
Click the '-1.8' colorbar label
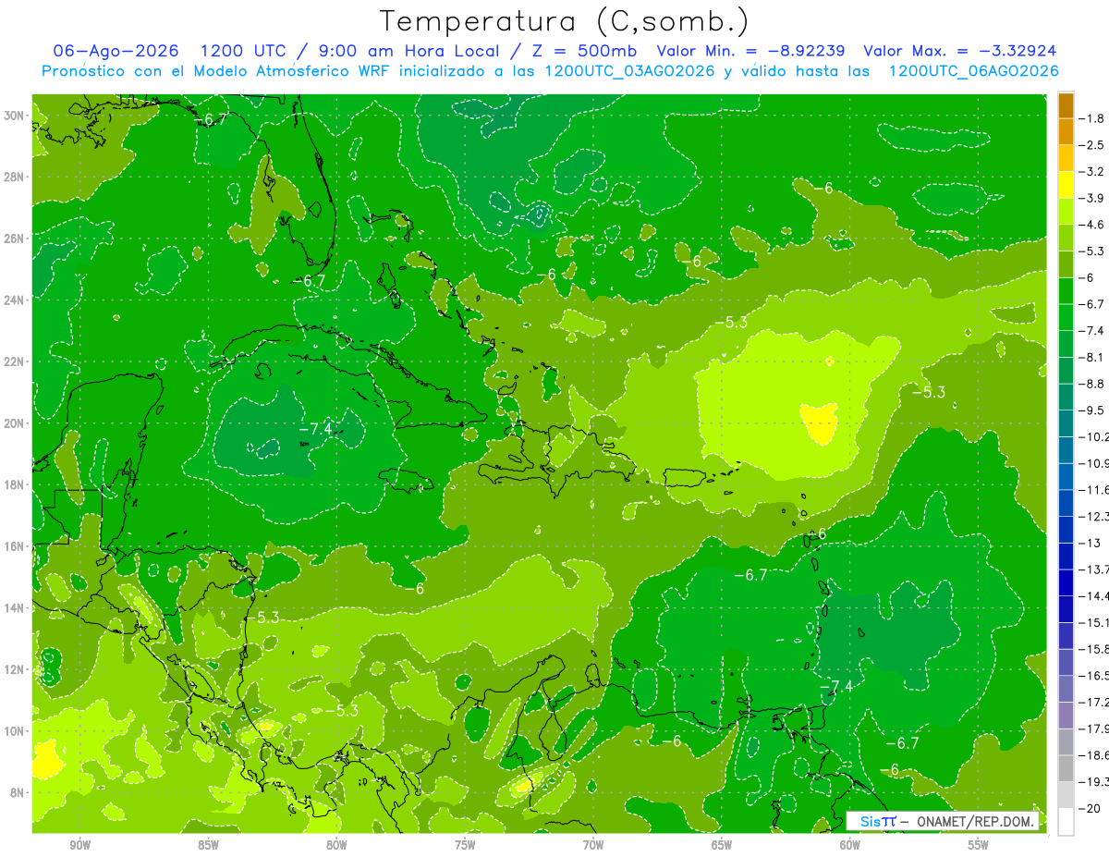[x=1091, y=118]
